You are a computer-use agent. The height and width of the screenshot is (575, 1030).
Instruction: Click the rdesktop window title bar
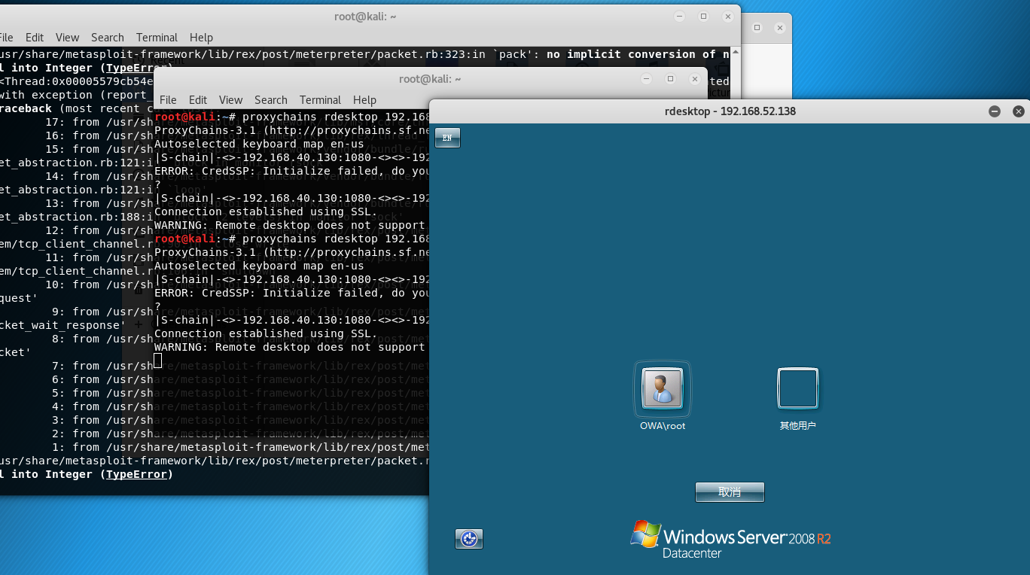pos(730,111)
